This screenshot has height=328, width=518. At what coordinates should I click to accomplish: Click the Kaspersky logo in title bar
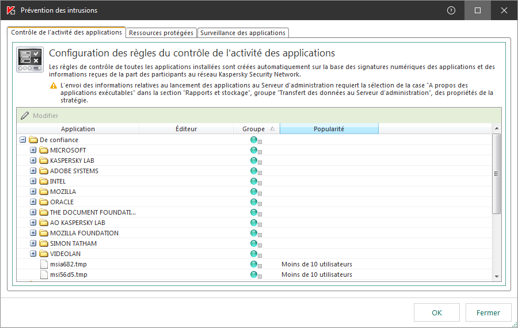pyautogui.click(x=10, y=10)
